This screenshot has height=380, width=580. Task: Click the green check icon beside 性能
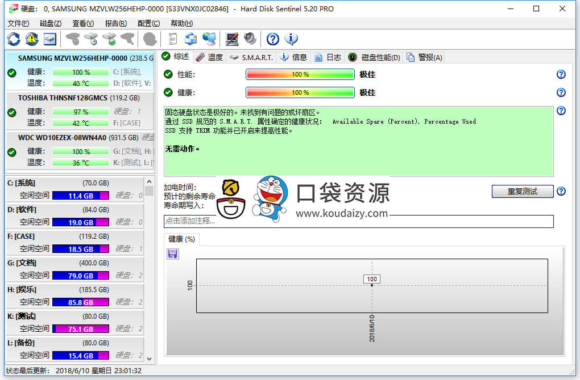[168, 74]
